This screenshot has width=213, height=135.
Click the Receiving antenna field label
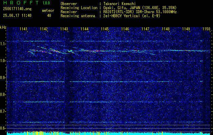[x=78, y=16]
